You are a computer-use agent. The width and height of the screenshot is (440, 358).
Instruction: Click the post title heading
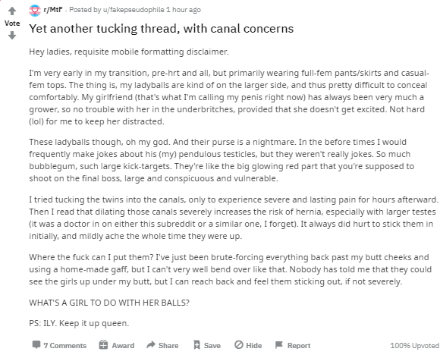click(x=162, y=29)
